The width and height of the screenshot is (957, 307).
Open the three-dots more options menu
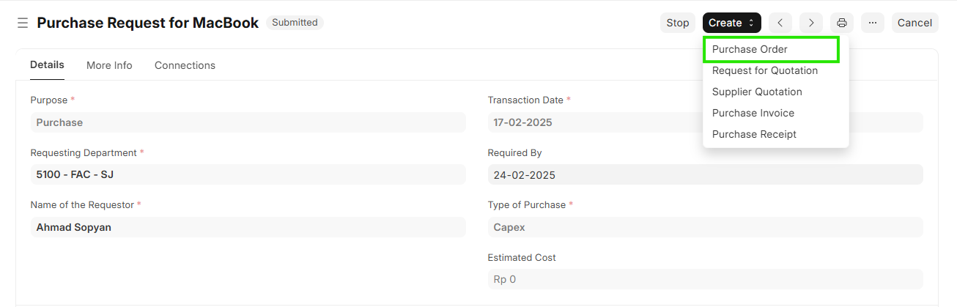[872, 23]
